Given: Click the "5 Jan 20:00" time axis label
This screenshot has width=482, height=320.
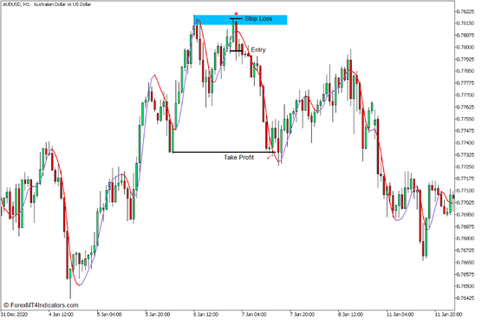Looking at the screenshot, I should (158, 315).
